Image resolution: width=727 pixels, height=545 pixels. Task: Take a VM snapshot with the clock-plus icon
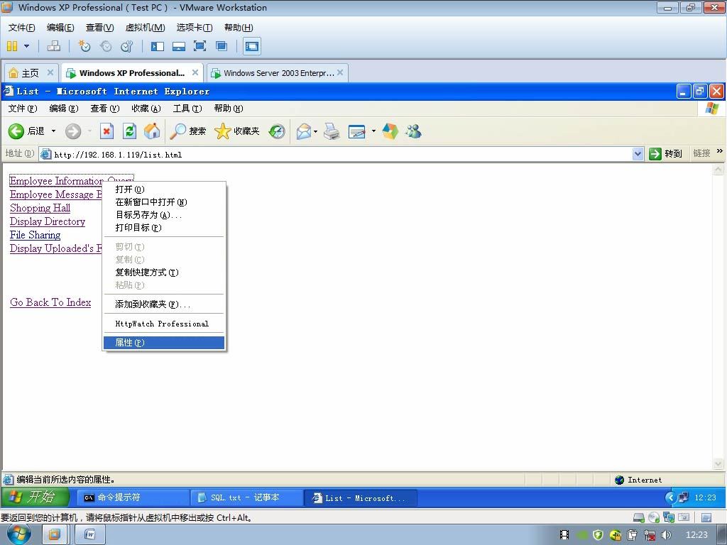(84, 46)
